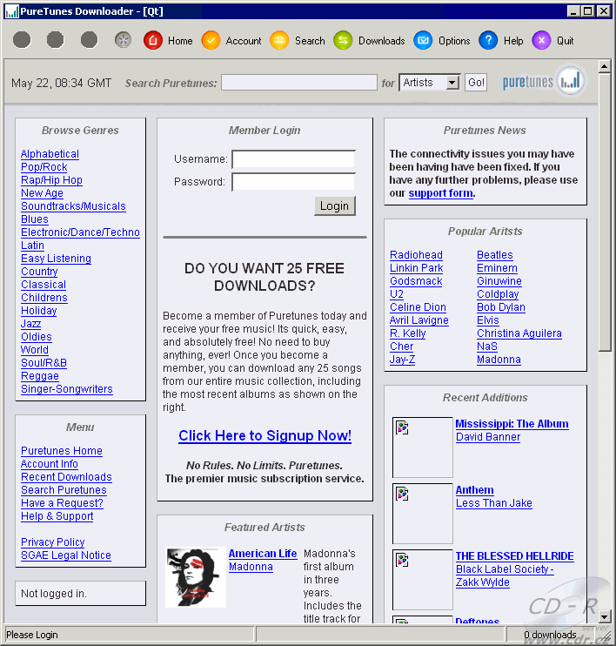Open THE BLESSED HELLRIDE album link
Image resolution: width=616 pixels, height=646 pixels.
(514, 556)
